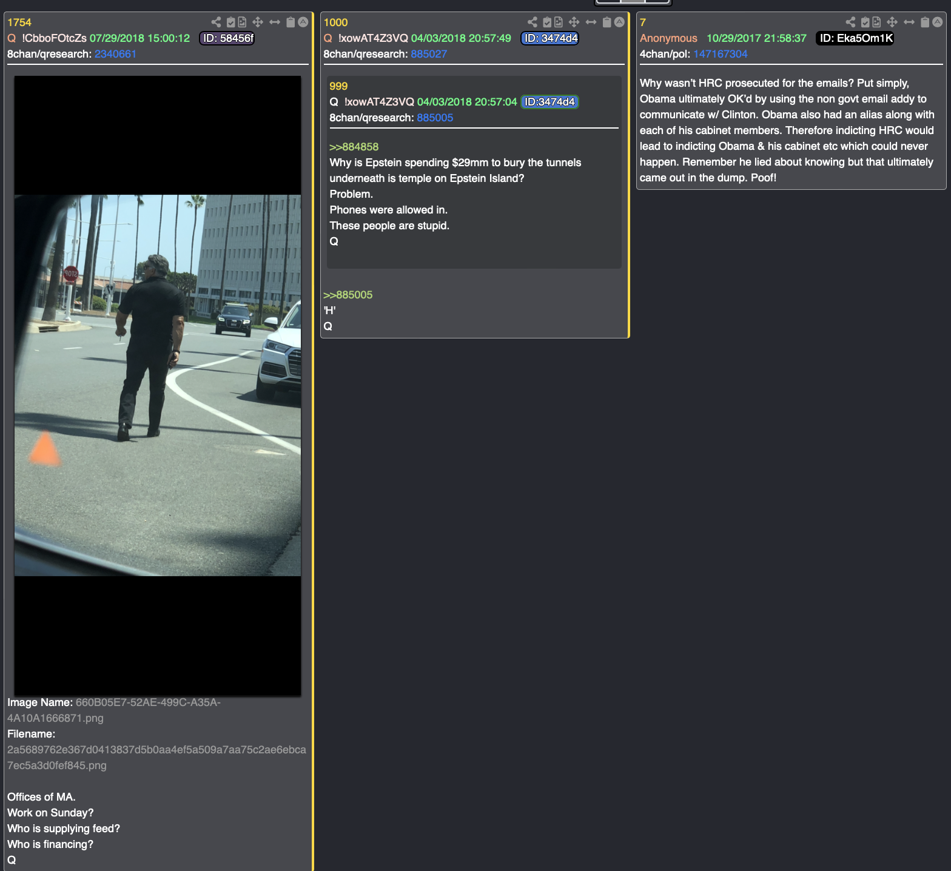This screenshot has height=871, width=951.
Task: Click the plain clipboard icon on post 1000
Action: (x=607, y=22)
